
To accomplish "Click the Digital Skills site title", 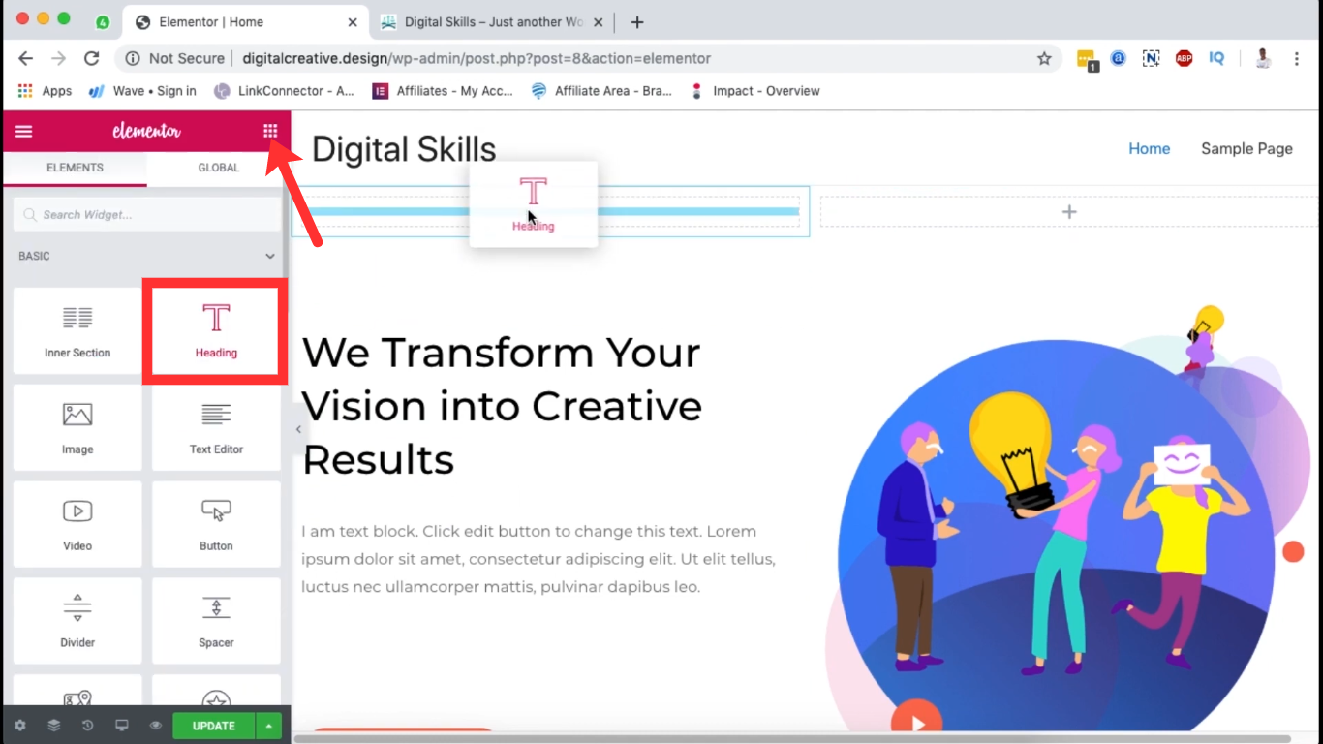I will click(404, 149).
